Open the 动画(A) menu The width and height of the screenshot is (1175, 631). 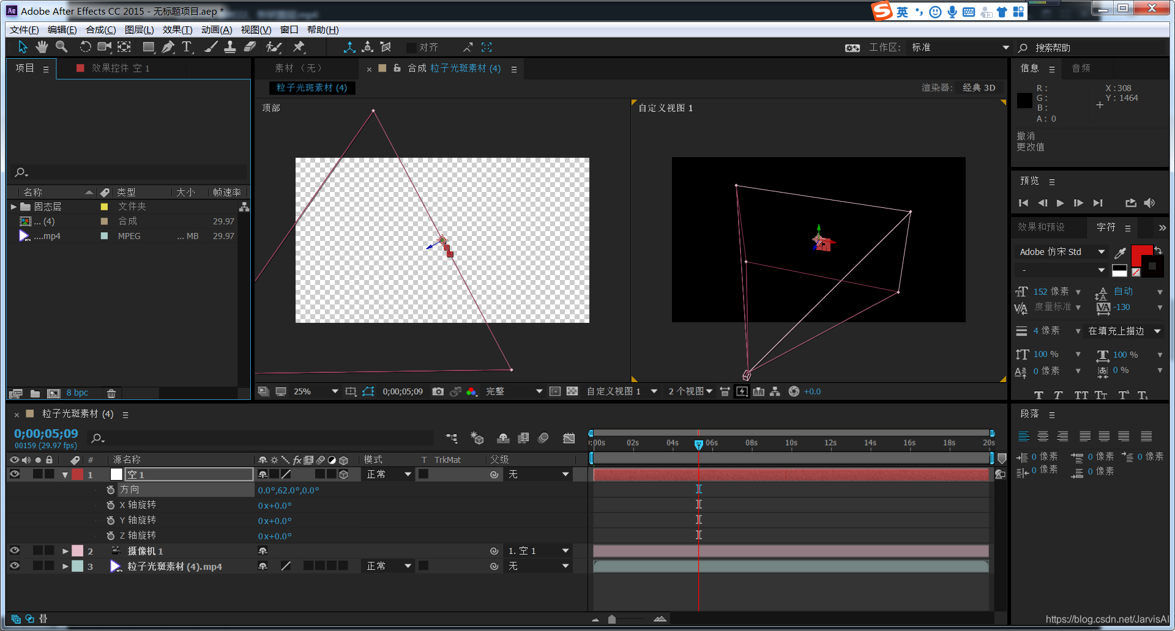[217, 30]
